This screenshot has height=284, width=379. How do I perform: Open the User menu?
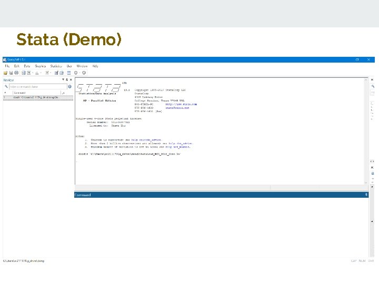(x=69, y=66)
